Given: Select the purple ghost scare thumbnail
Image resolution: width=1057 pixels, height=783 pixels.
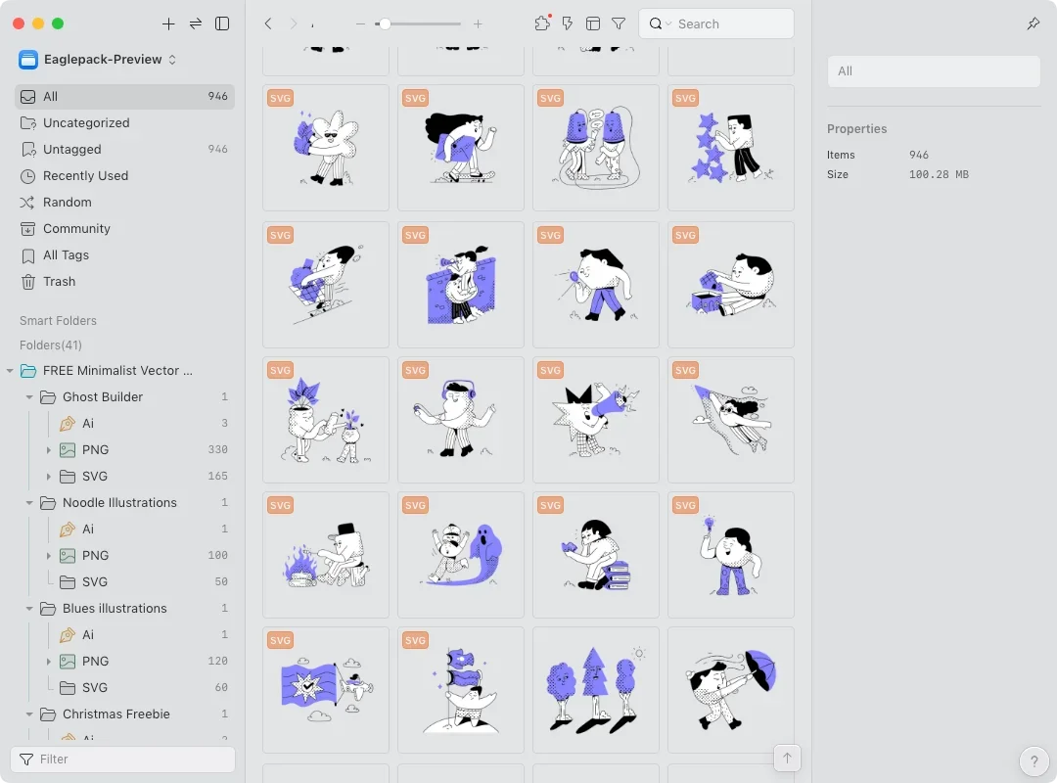Looking at the screenshot, I should click(460, 554).
